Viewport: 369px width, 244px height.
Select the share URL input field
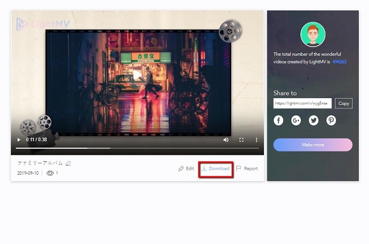[x=303, y=103]
